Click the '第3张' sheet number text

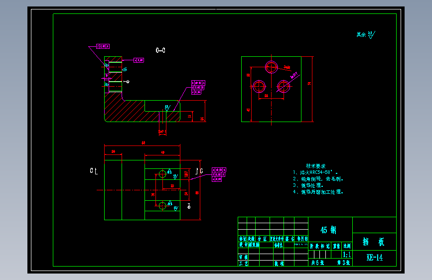344,263
